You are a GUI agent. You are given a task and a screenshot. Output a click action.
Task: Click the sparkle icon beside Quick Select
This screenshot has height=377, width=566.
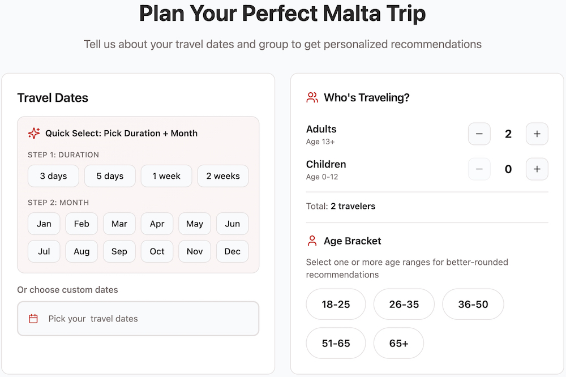[x=34, y=134]
